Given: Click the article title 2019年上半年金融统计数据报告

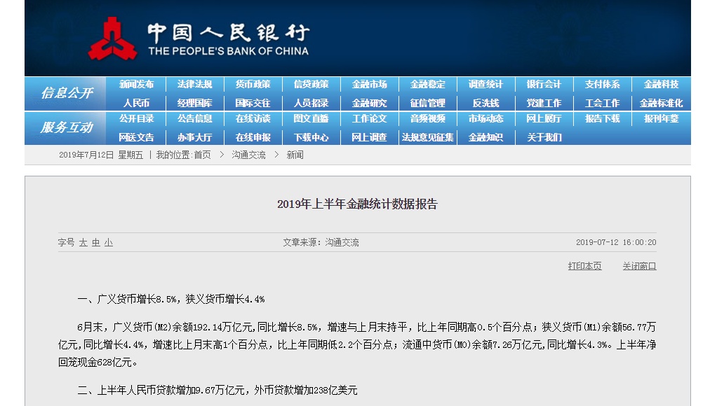Looking at the screenshot, I should pyautogui.click(x=357, y=204).
